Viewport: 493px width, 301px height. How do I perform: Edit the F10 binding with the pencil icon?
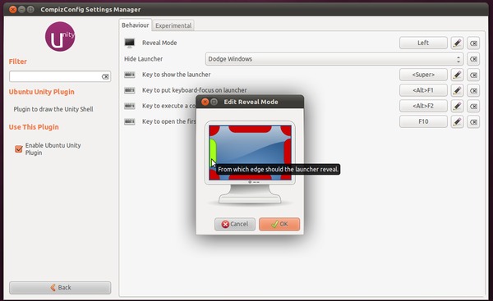tap(457, 121)
